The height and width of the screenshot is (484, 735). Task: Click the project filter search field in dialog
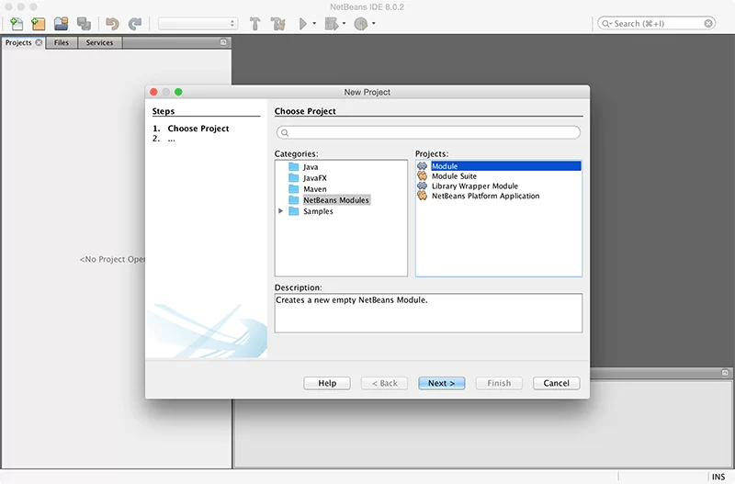(x=428, y=132)
